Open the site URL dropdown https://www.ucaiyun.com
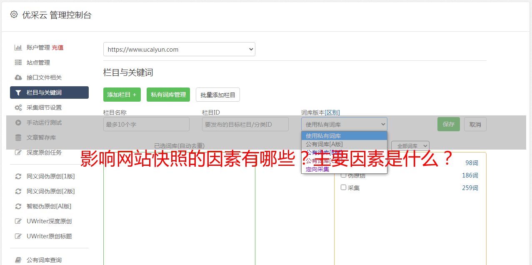 coord(179,49)
